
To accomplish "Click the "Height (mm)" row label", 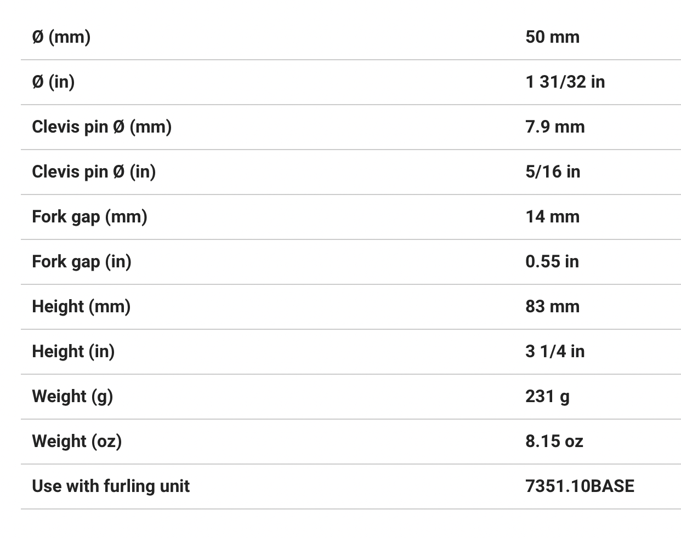I will click(81, 307).
